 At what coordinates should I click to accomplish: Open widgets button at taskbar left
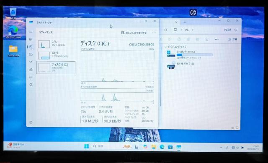click(15, 145)
